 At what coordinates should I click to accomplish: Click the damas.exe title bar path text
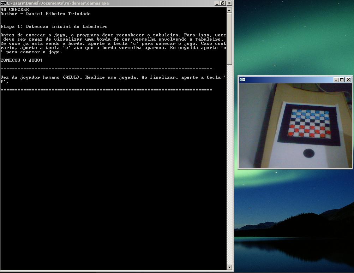pos(58,3)
